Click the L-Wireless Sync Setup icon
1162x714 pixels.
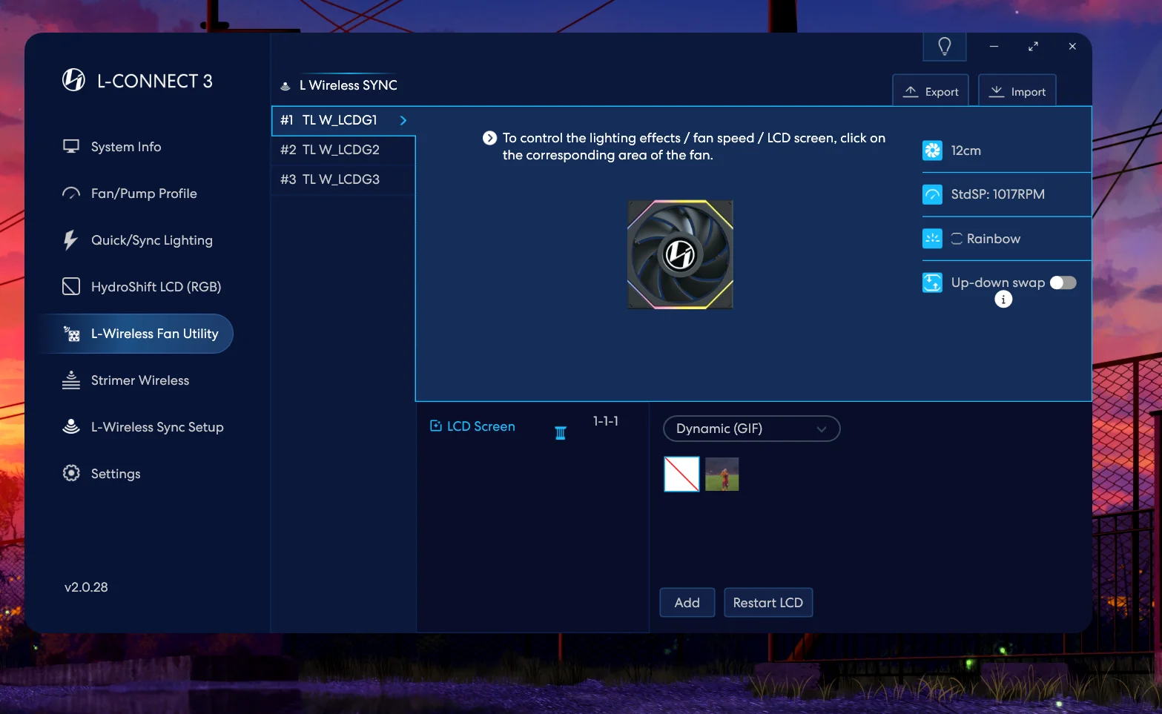[x=71, y=427]
